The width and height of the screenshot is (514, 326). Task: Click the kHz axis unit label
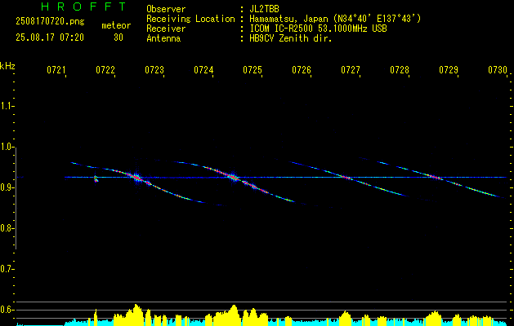7,66
